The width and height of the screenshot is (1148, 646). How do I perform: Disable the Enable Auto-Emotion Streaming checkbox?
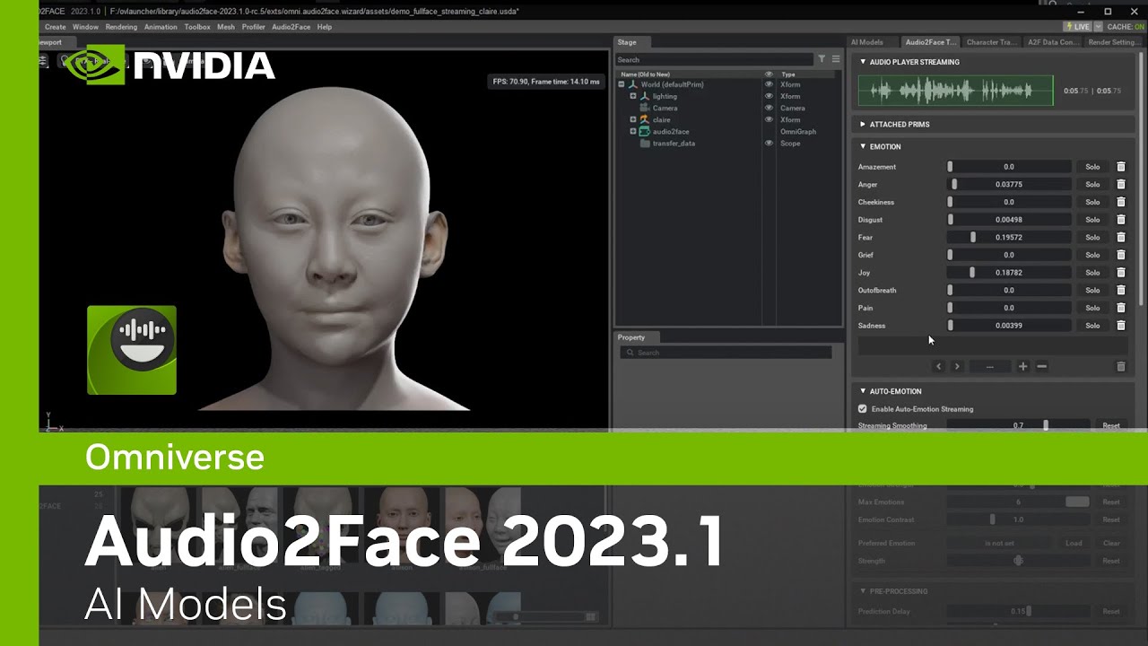[x=863, y=409]
